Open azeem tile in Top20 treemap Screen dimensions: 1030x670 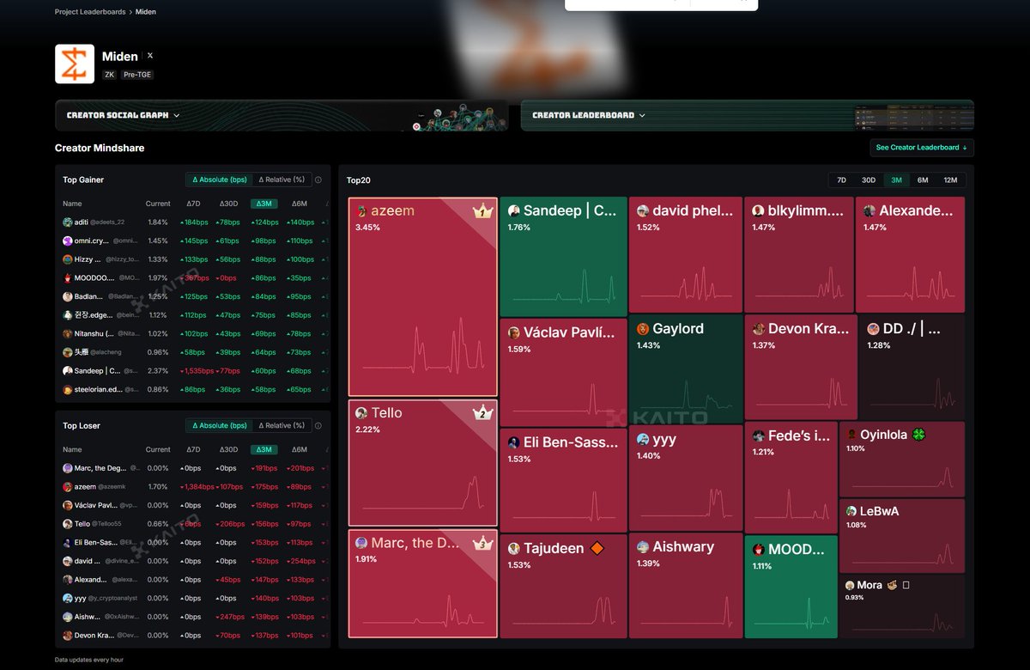(422, 296)
